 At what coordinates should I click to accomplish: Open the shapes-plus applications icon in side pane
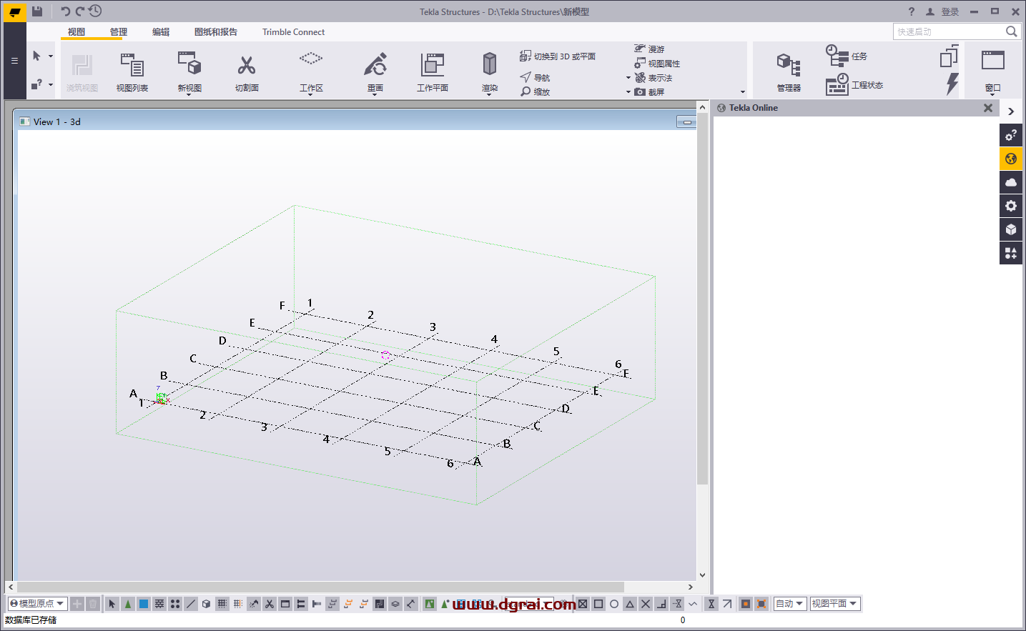(1011, 253)
